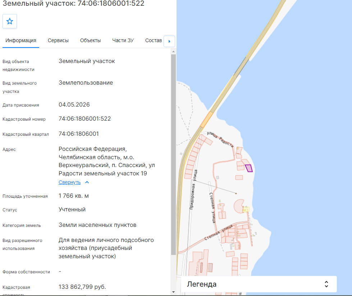Image resolution: width=352 pixels, height=296 pixels.
Task: Switch to the Сервисы tab
Action: pos(58,40)
